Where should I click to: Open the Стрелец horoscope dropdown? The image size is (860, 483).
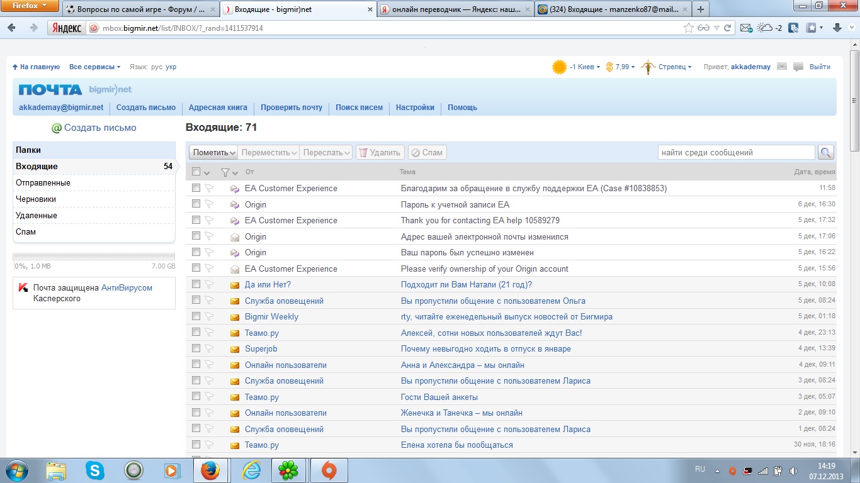pyautogui.click(x=675, y=67)
